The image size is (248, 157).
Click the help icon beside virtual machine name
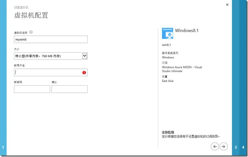pos(31,32)
